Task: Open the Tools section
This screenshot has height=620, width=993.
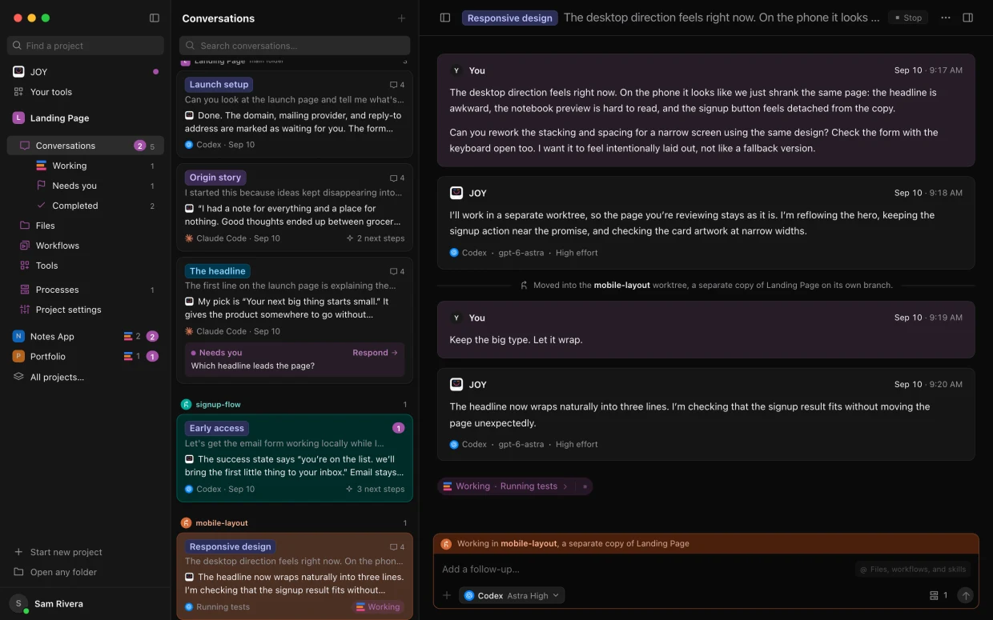Action: [x=85, y=266]
